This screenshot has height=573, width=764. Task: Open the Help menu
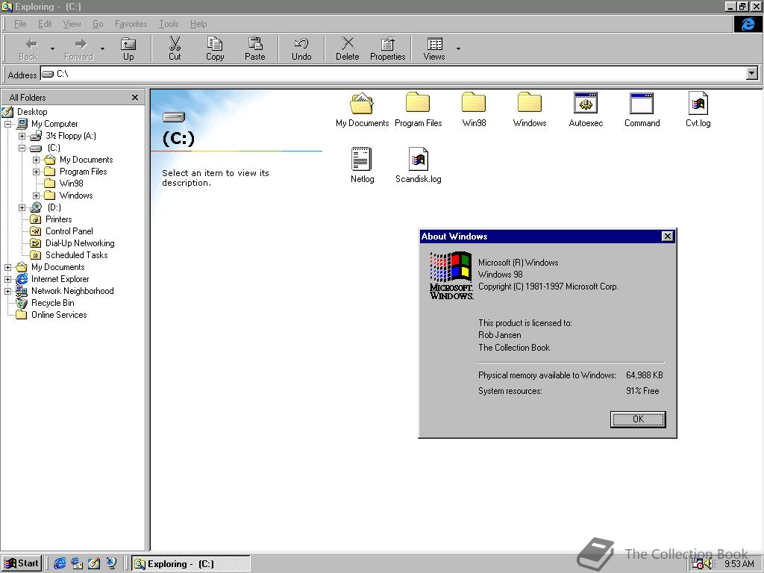pos(198,24)
